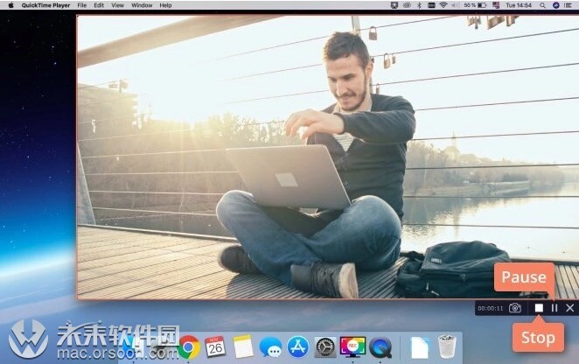The height and width of the screenshot is (364, 579).
Task: Open Notes from the Dock
Action: (x=242, y=346)
